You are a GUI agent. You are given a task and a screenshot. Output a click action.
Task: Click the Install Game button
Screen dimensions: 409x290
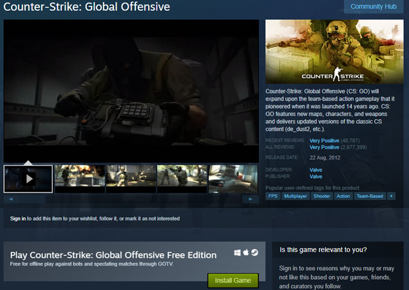[x=233, y=280]
